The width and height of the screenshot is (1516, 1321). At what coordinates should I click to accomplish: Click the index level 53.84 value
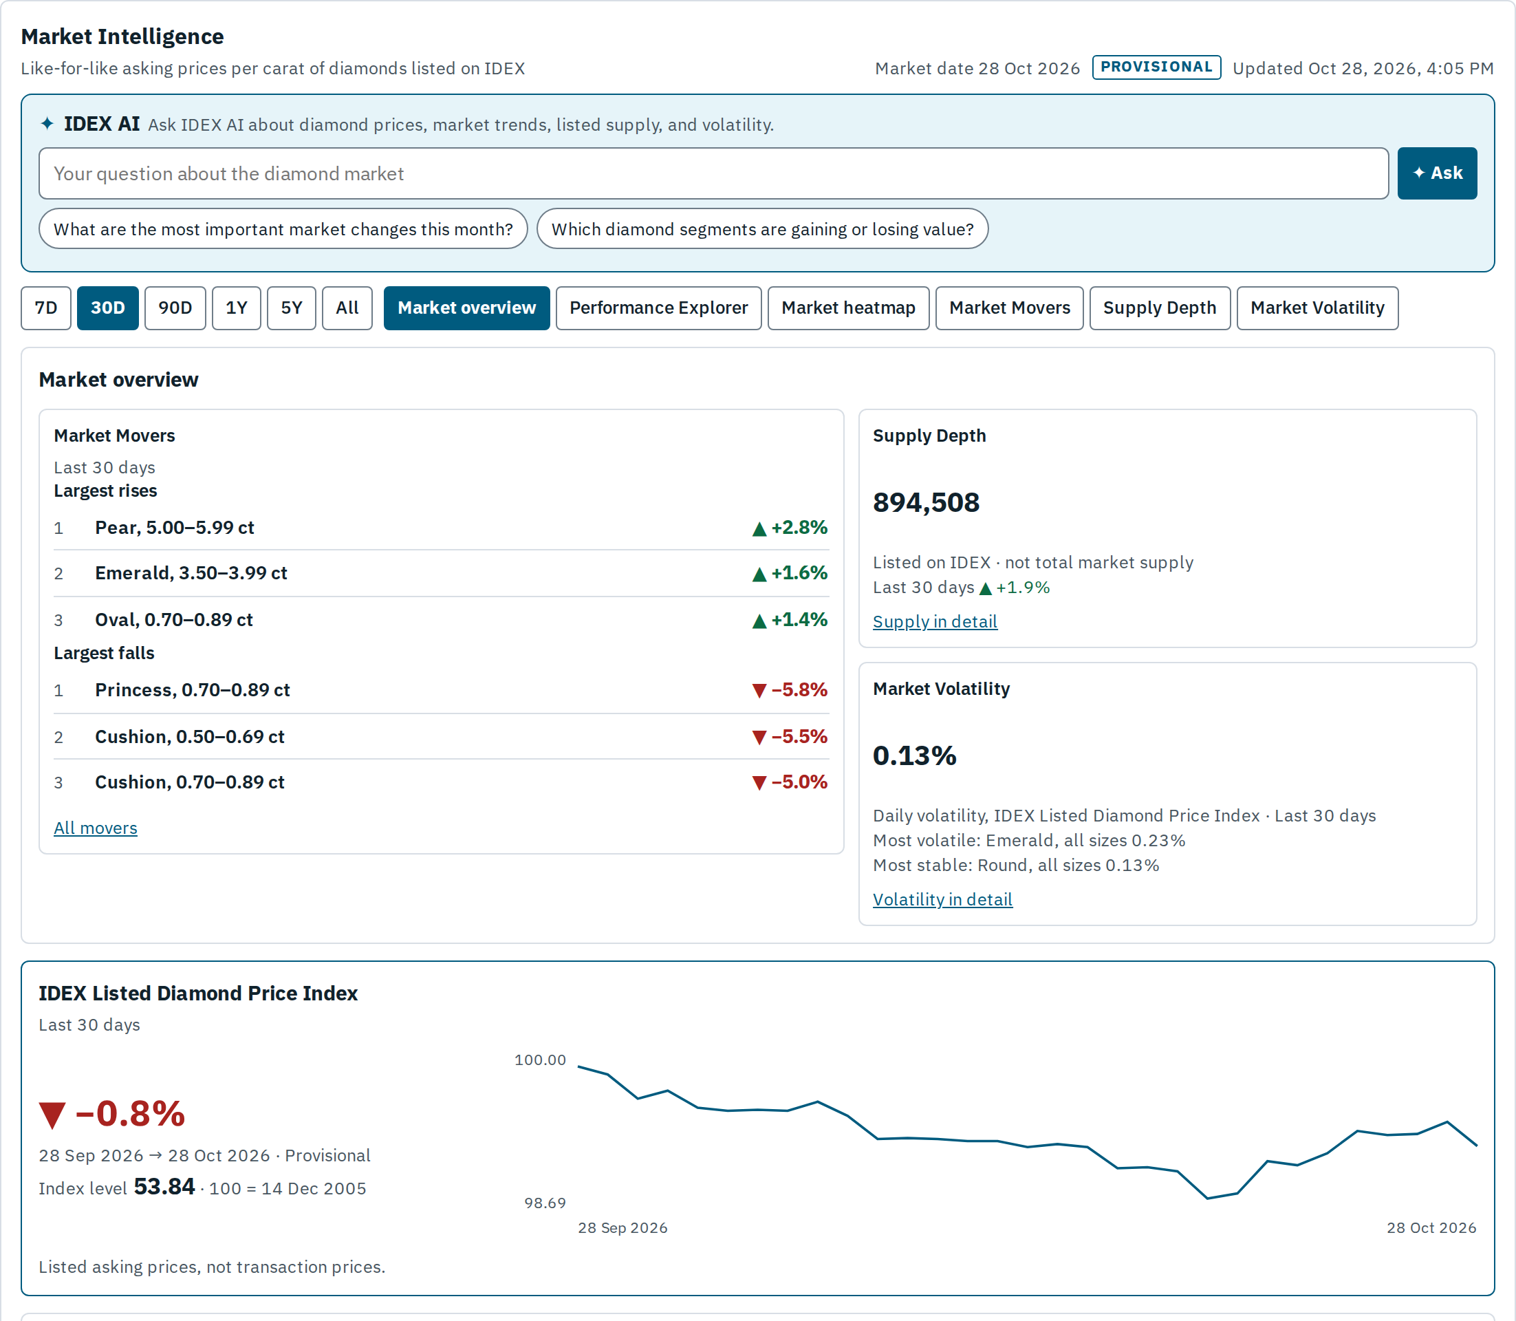coord(164,1186)
